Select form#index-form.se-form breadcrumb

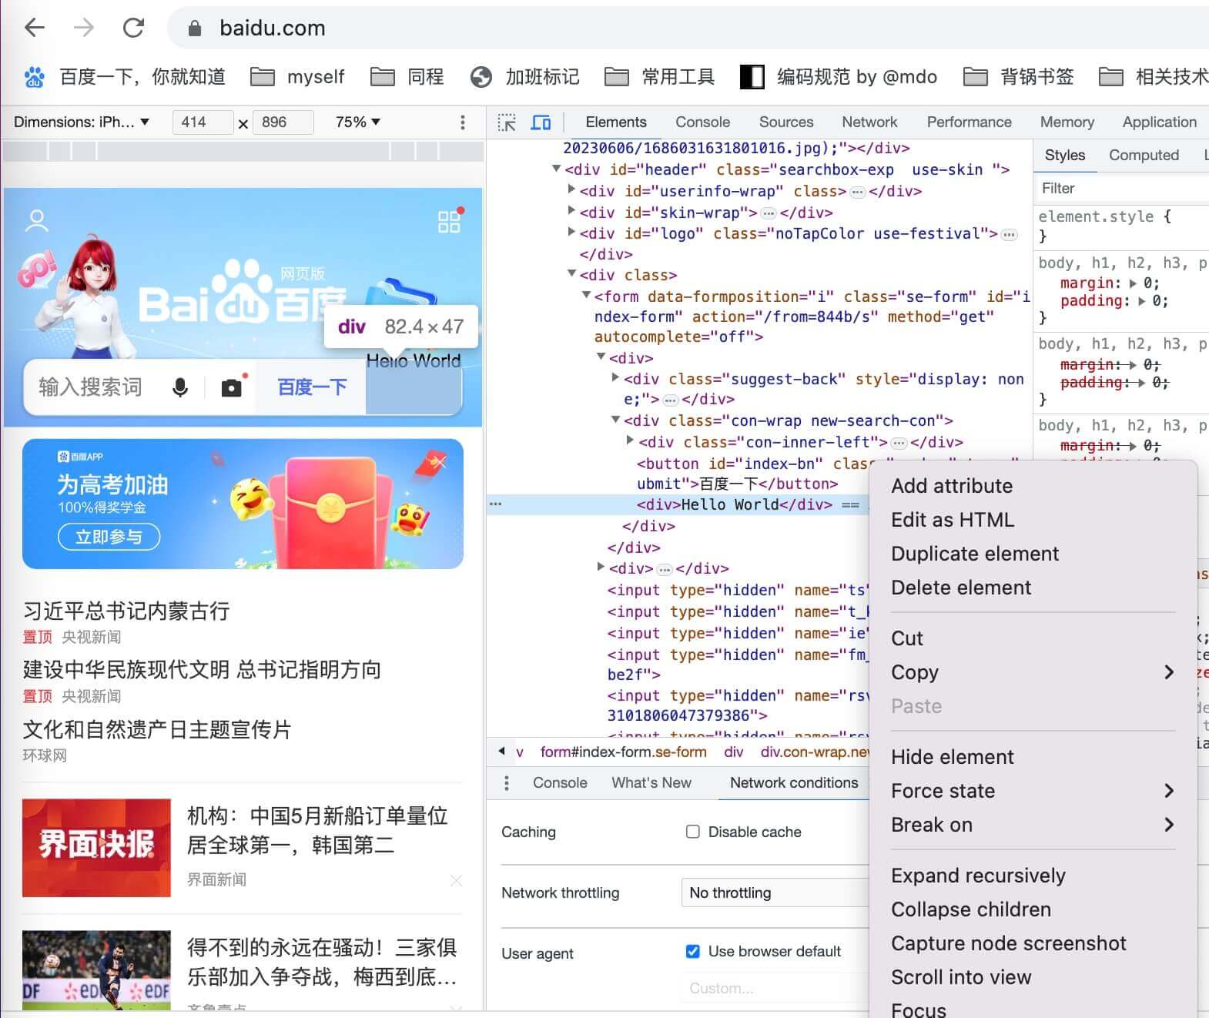coord(623,752)
